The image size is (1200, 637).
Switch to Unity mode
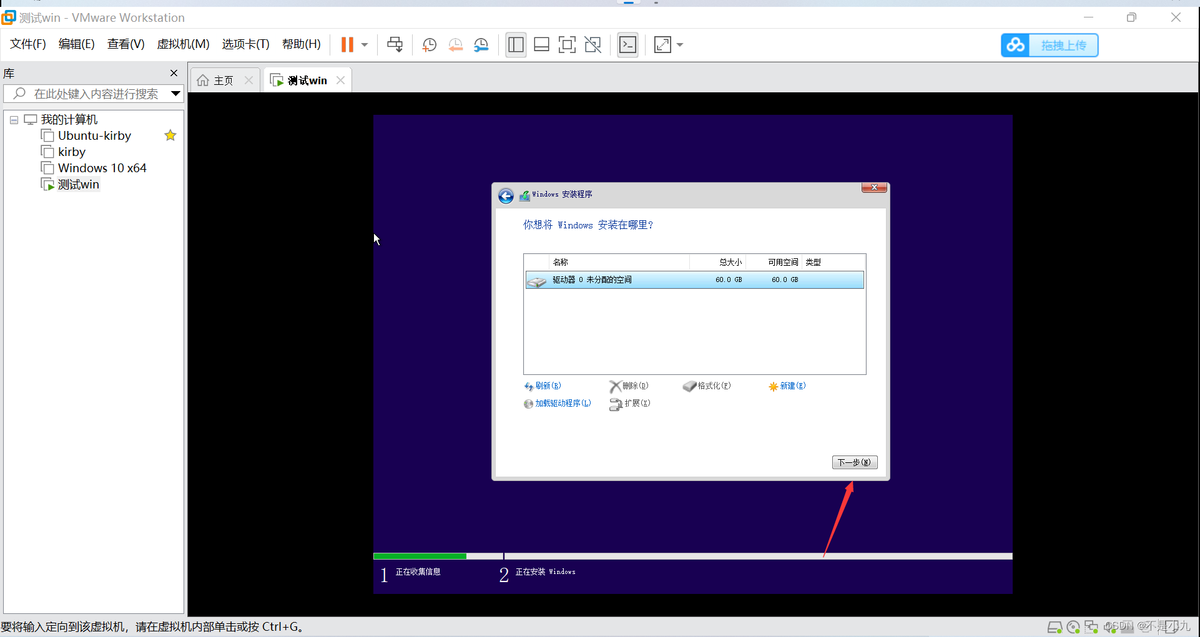pyautogui.click(x=593, y=44)
